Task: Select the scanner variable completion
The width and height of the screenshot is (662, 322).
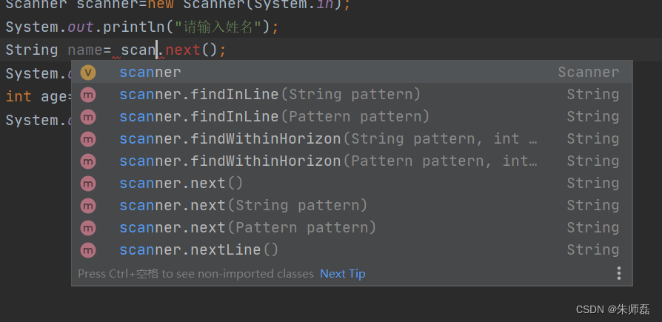Action: coord(352,72)
